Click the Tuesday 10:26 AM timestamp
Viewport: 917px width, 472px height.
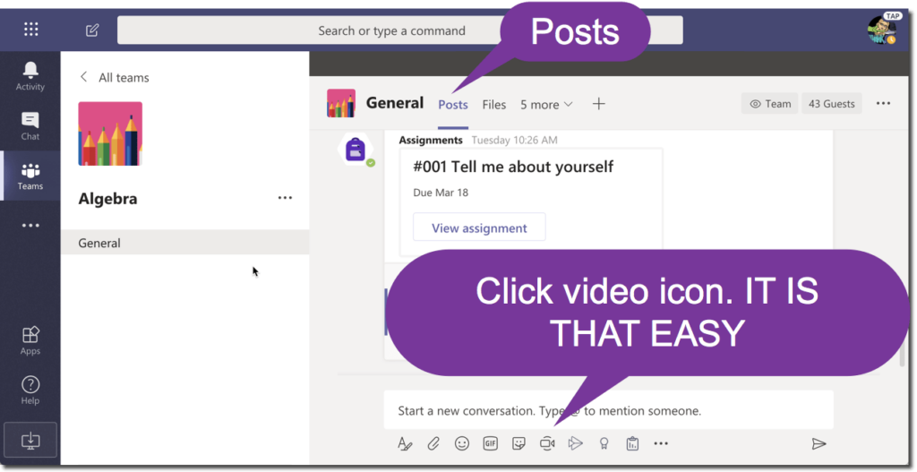click(514, 140)
